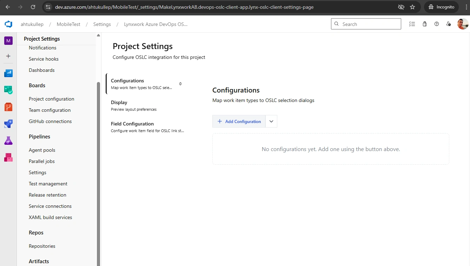Open the Marketplace shopping bag icon

[x=425, y=24]
